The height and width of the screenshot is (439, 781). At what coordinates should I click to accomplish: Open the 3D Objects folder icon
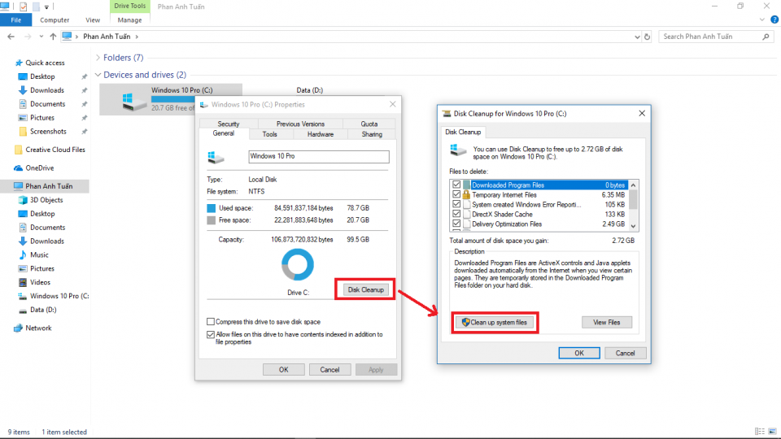click(23, 200)
